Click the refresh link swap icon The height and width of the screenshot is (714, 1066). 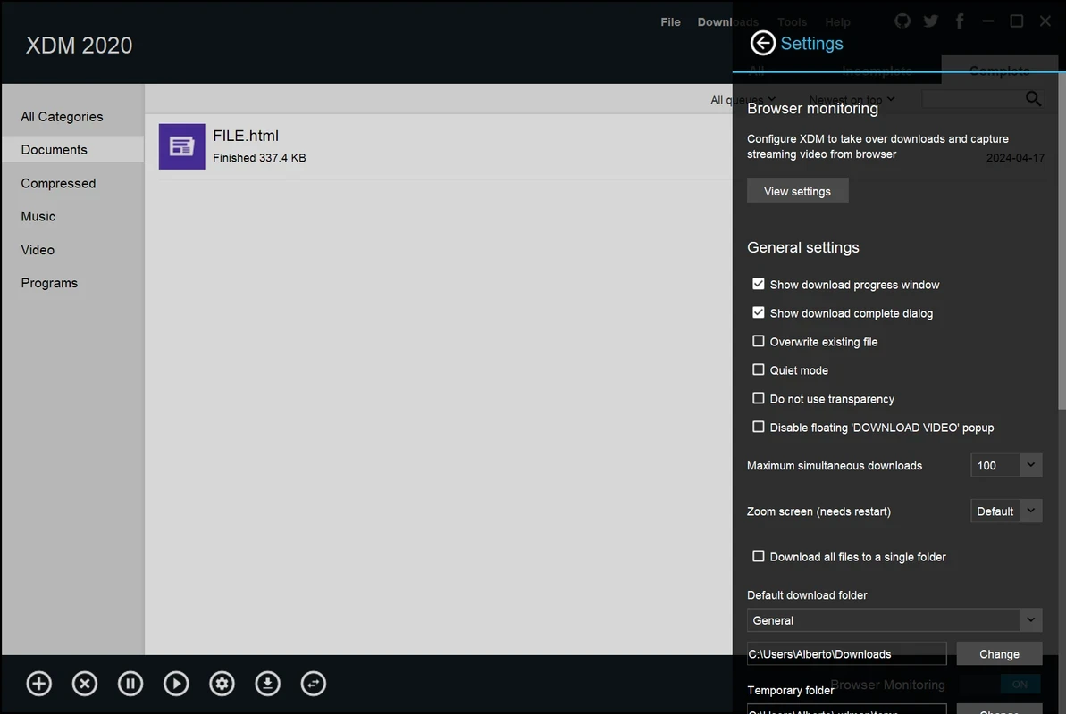point(314,684)
